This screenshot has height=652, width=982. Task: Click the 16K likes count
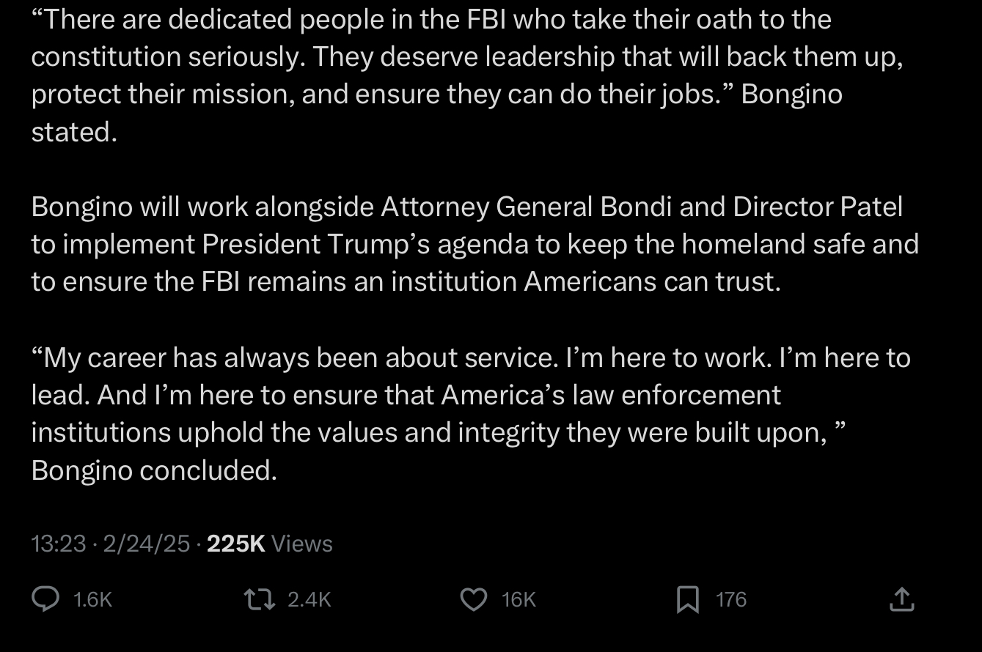(x=519, y=600)
